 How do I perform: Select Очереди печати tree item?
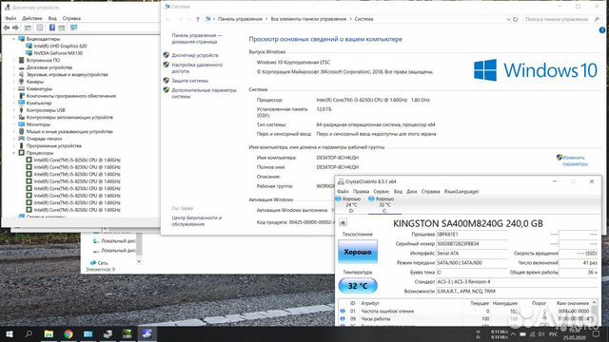click(x=44, y=139)
